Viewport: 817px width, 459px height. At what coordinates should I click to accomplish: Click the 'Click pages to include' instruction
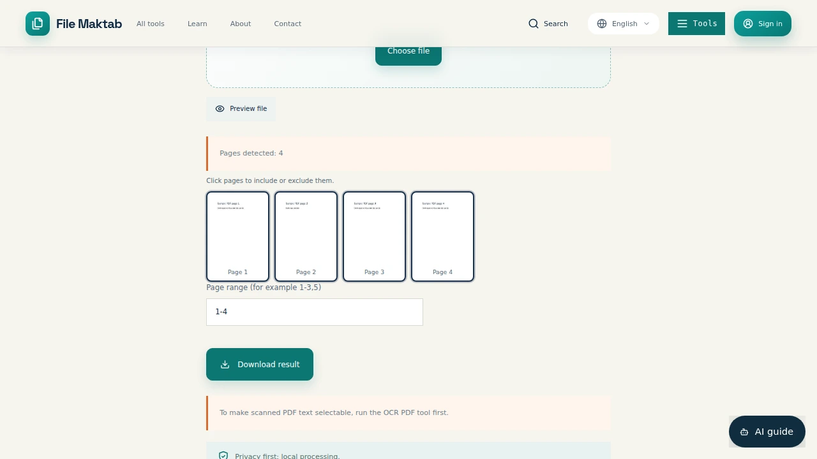click(270, 180)
